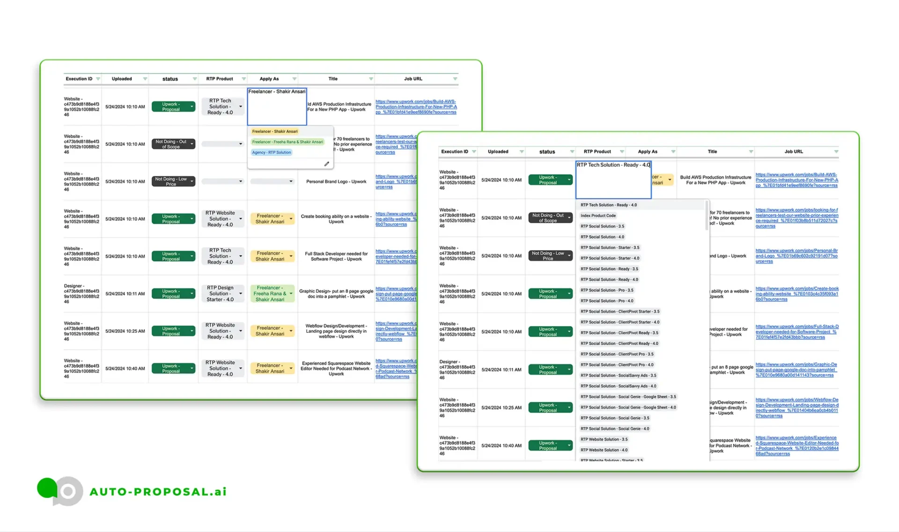Click the product dropdown list scrollbar

[707, 215]
